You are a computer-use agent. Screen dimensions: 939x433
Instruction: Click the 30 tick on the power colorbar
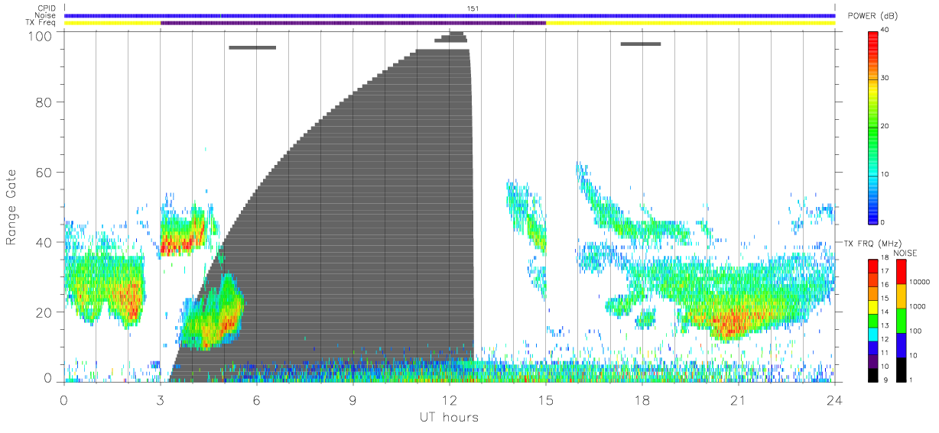pyautogui.click(x=885, y=78)
